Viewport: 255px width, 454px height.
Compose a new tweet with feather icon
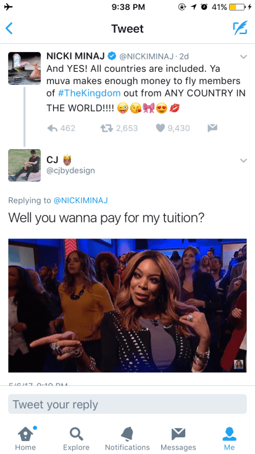(240, 28)
